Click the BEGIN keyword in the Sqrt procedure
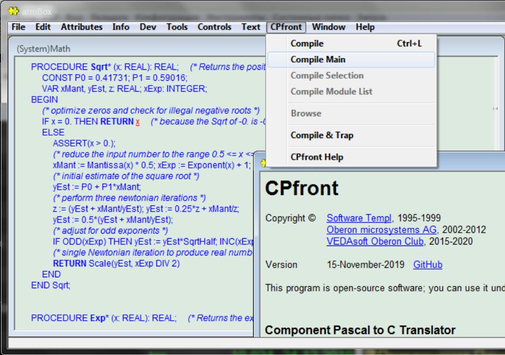Image resolution: width=505 pixels, height=355 pixels. point(44,100)
